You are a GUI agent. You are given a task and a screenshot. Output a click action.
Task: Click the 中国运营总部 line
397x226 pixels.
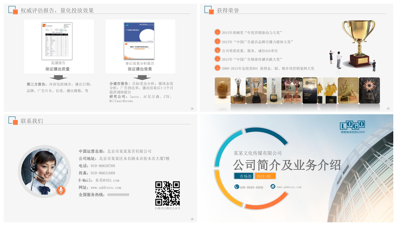(115, 151)
